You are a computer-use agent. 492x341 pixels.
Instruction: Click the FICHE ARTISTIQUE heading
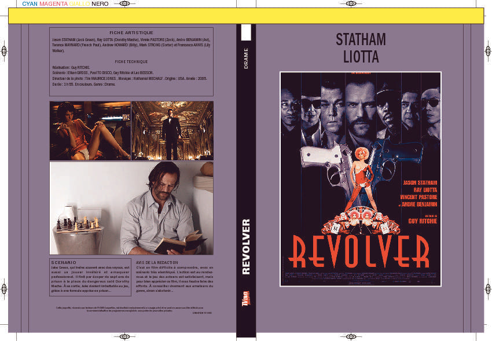tap(131, 32)
